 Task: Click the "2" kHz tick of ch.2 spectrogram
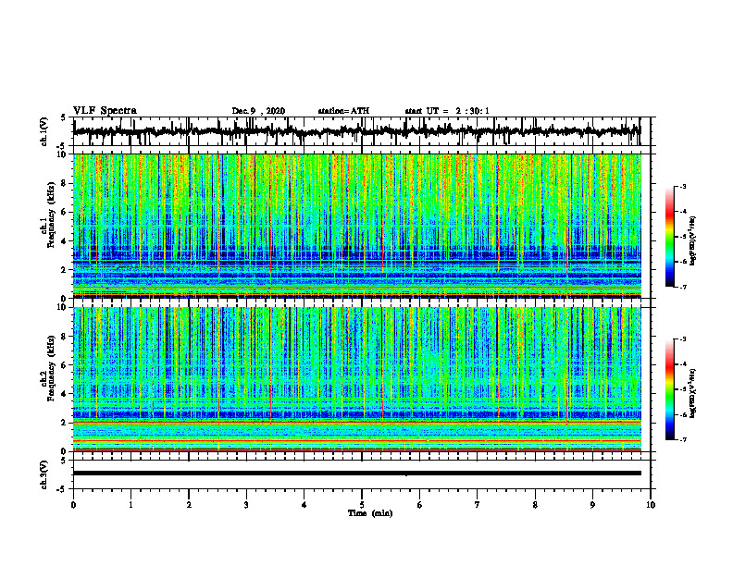[65, 423]
